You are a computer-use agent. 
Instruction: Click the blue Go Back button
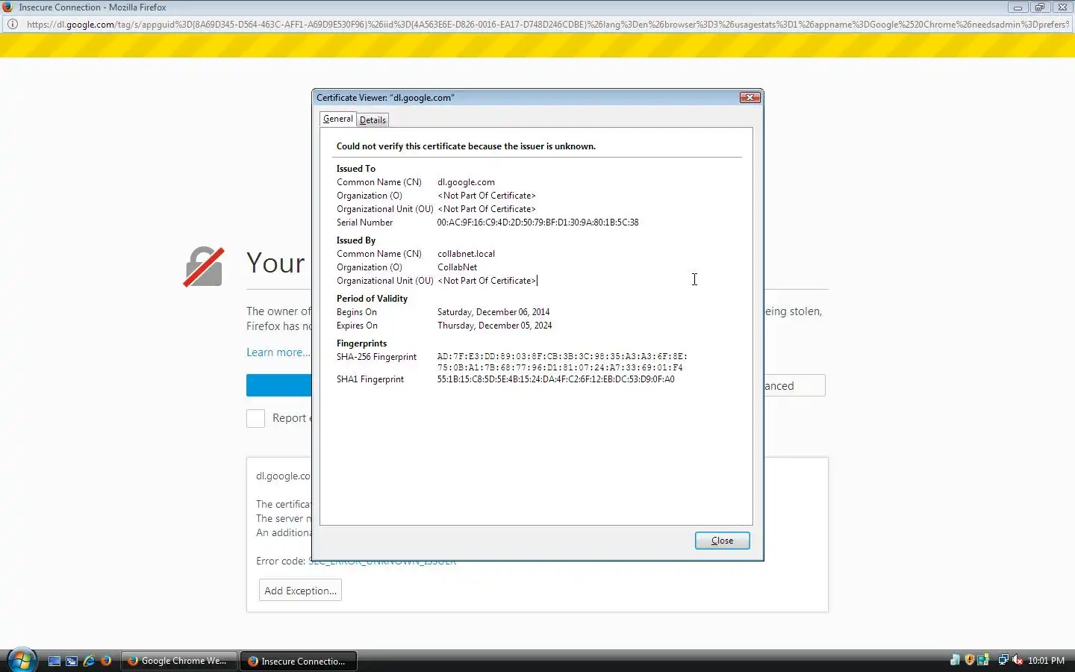pos(279,385)
